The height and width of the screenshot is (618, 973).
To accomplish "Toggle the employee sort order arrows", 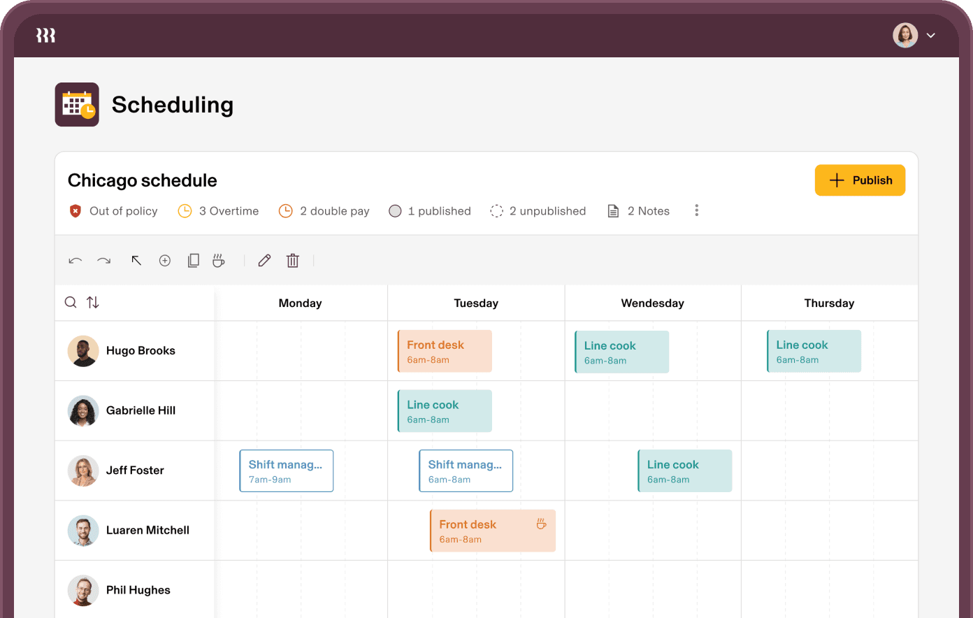I will coord(93,303).
